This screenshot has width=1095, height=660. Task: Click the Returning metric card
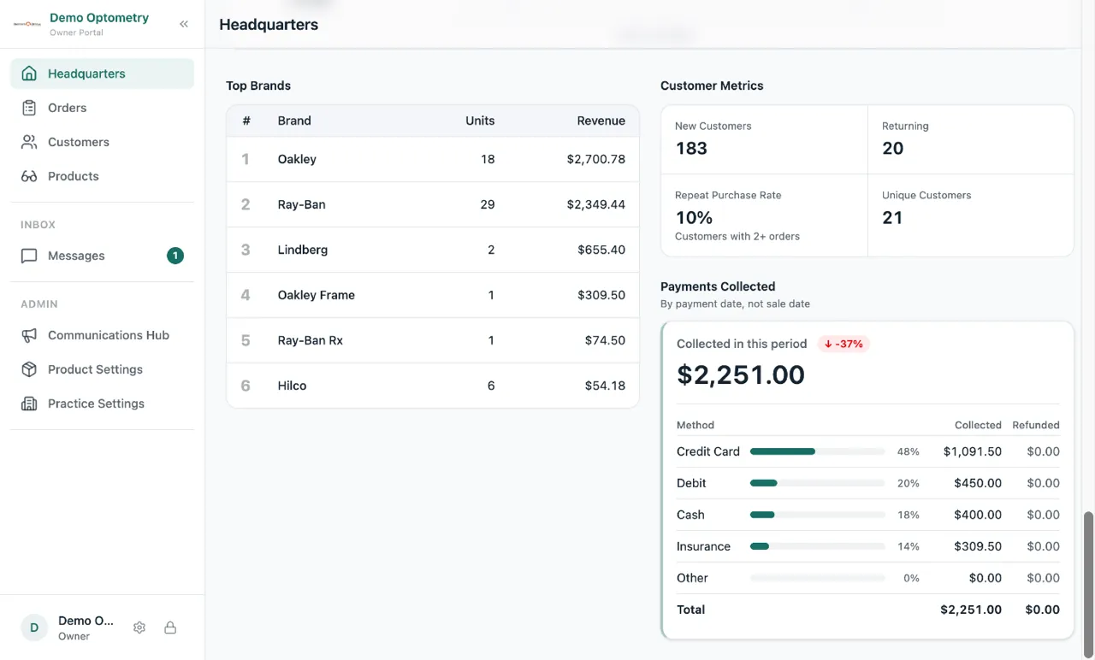click(971, 139)
